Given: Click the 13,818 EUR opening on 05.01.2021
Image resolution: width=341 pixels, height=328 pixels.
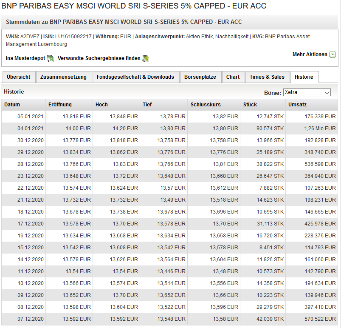Looking at the screenshot, I should pos(77,117).
